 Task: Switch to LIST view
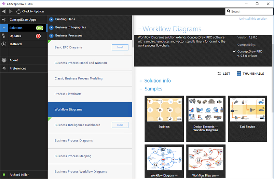pos(224,73)
